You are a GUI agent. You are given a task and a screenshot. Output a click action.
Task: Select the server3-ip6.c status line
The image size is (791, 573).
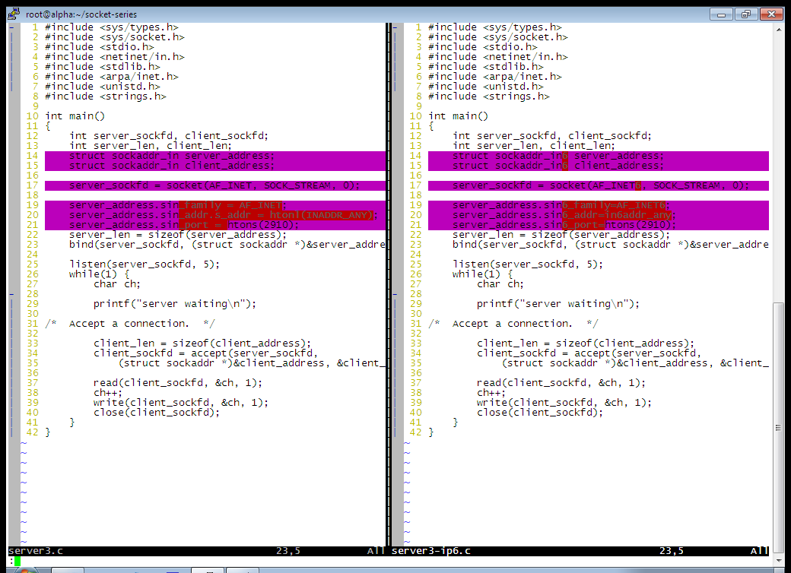[x=578, y=551]
